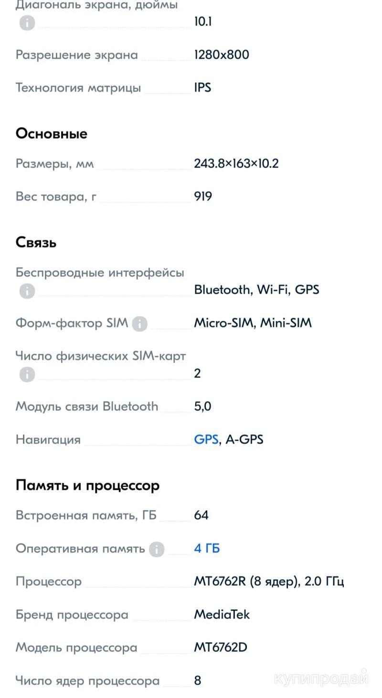This screenshot has height=698, width=382.
Task: Click the Bluetooth, Wi-Fi, GPS value text
Action: pyautogui.click(x=256, y=289)
